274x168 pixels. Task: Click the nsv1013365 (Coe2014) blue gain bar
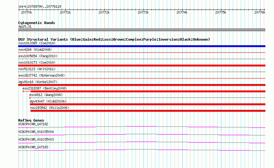coord(142,46)
